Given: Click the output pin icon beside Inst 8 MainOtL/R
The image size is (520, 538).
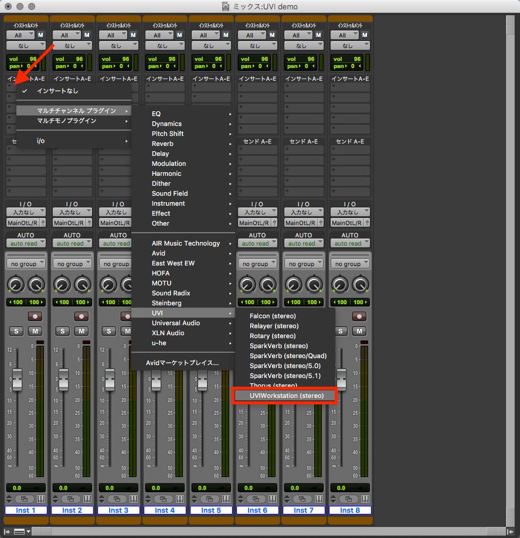Looking at the screenshot, I should 367,223.
